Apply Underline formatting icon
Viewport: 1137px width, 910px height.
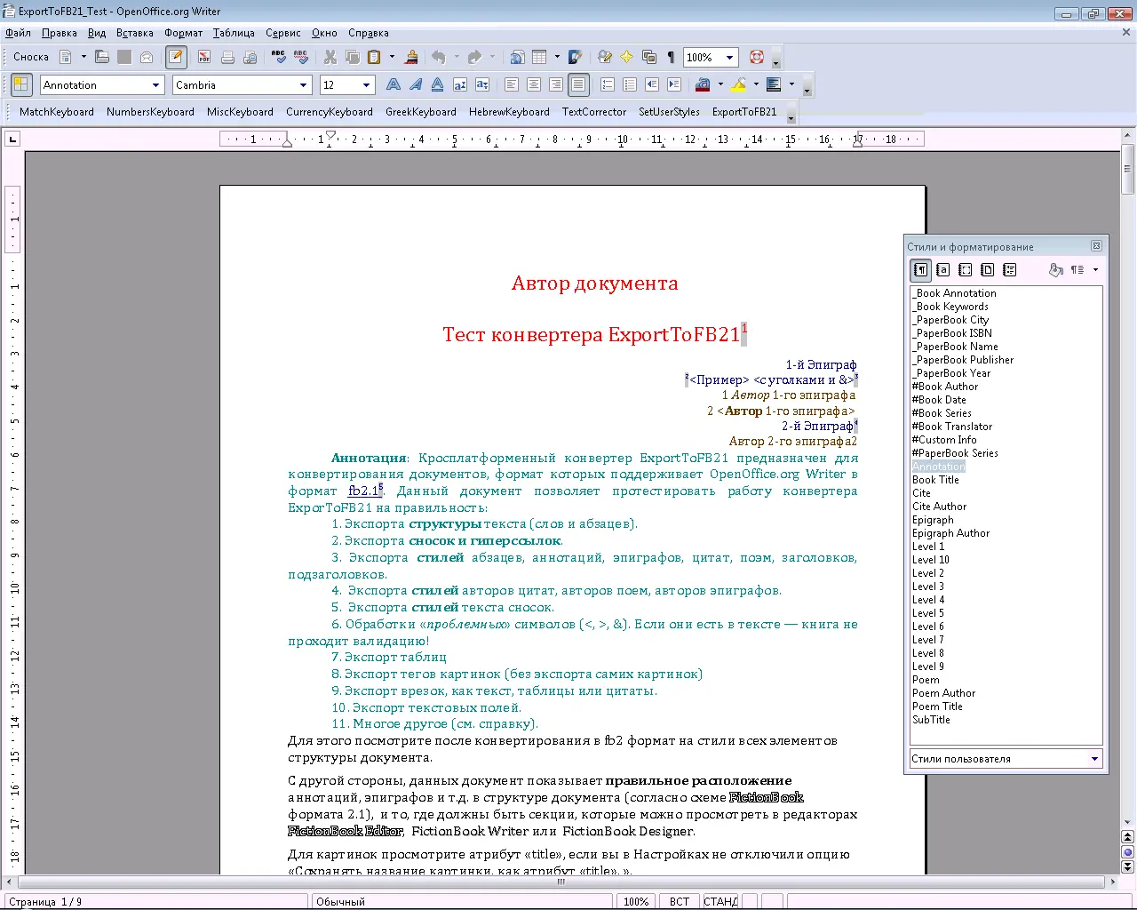pyautogui.click(x=438, y=85)
